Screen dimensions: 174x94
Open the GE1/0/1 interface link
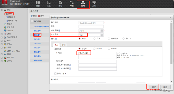tap(37, 35)
